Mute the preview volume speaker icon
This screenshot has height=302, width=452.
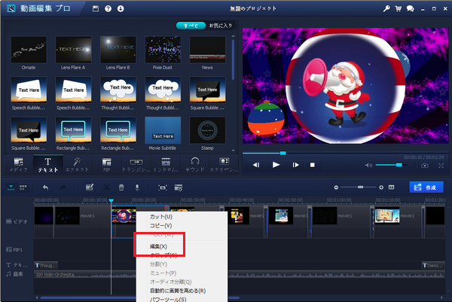pos(368,165)
